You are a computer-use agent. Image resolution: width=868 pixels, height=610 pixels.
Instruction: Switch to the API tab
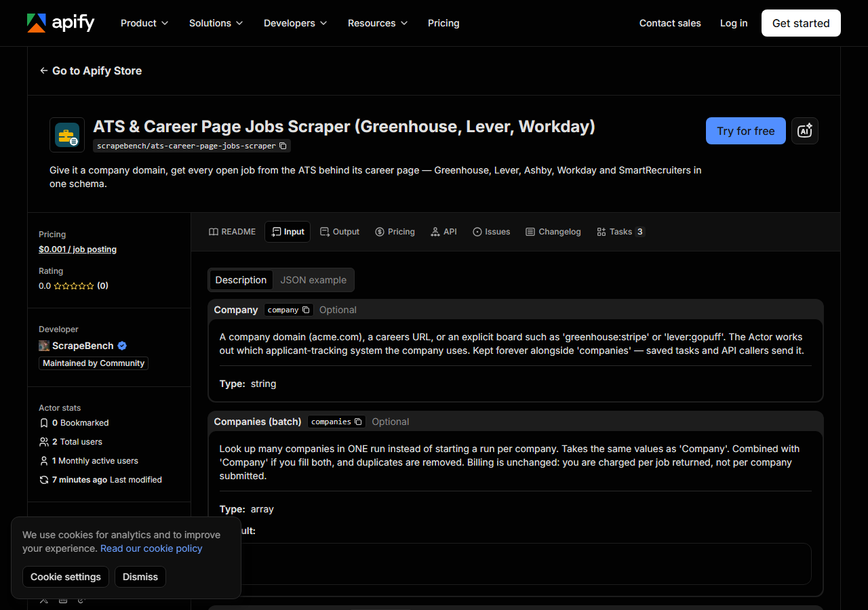pos(443,232)
